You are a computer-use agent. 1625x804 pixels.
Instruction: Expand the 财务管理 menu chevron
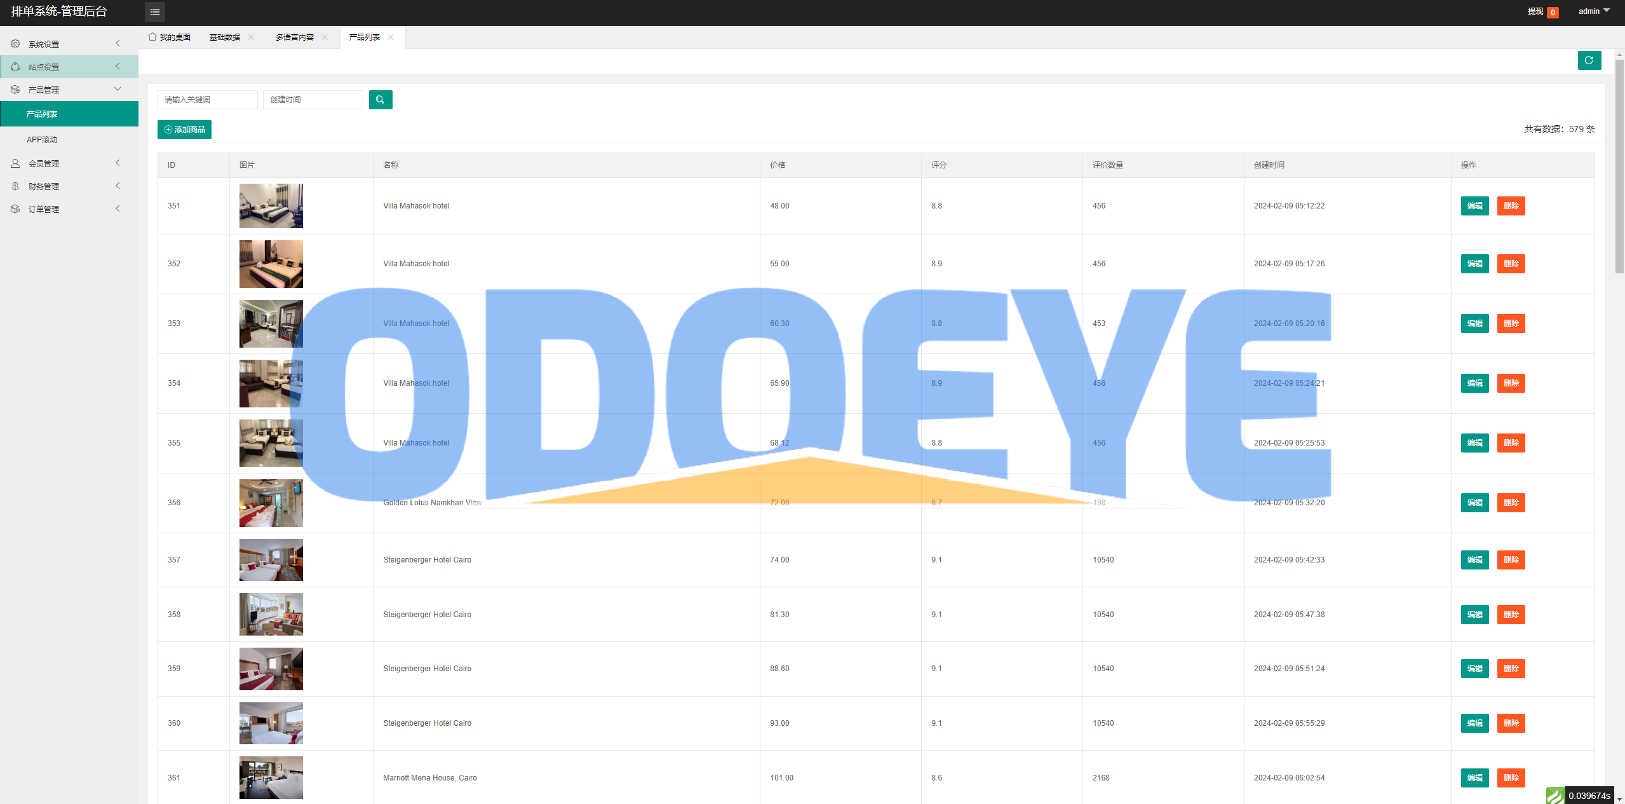(118, 186)
